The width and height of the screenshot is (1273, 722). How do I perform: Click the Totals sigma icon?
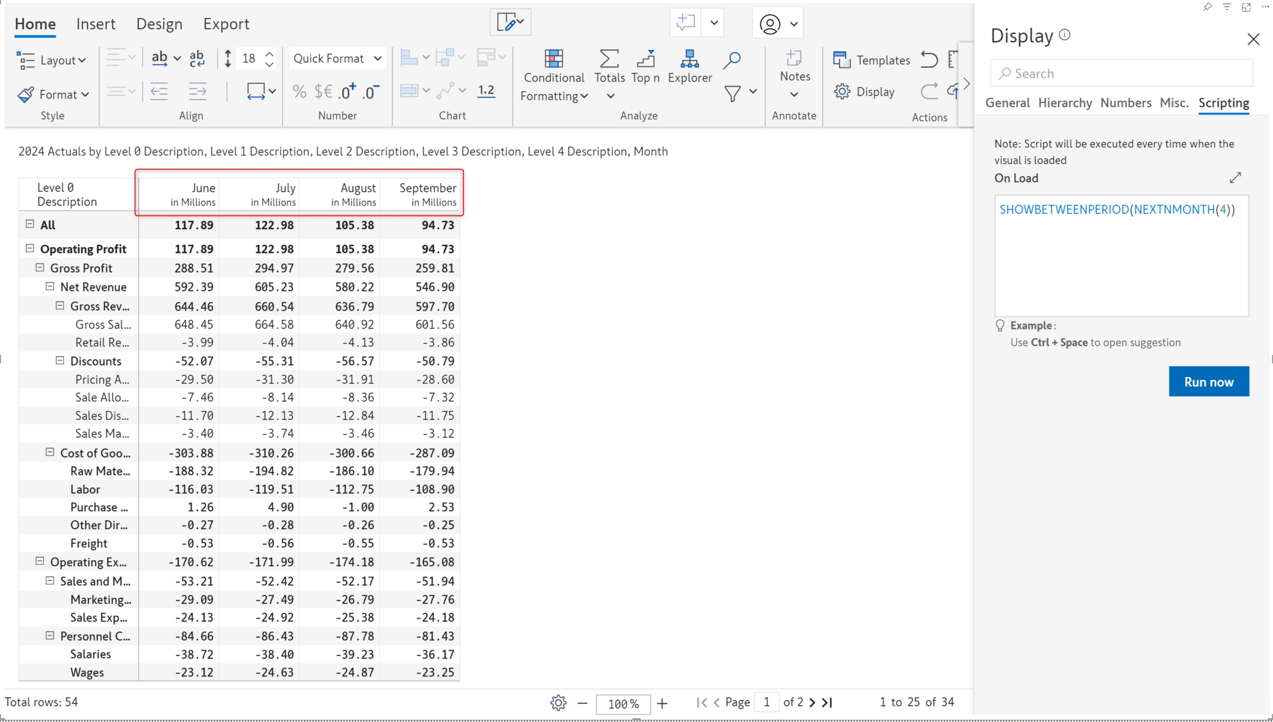click(609, 59)
